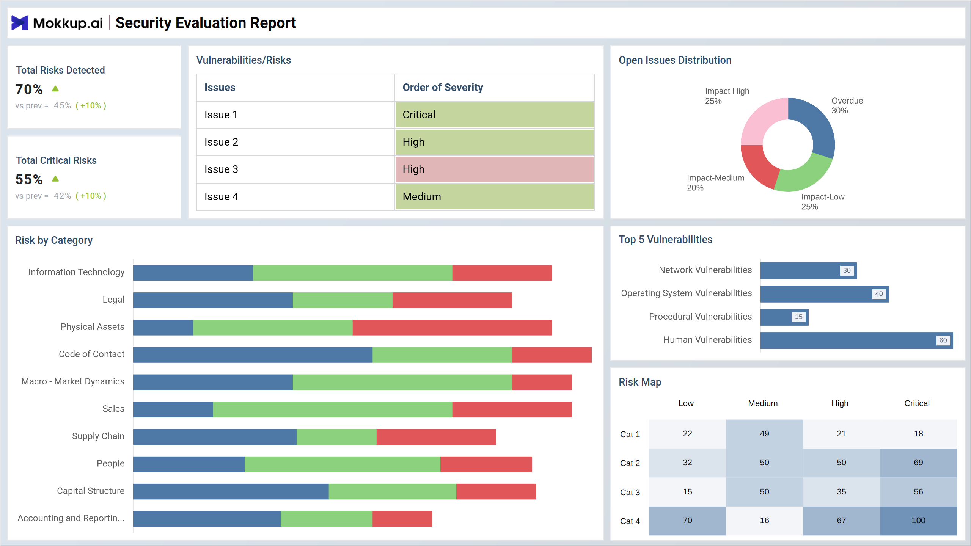Click the Cat 3 High cell showing 35
The height and width of the screenshot is (546, 971).
pos(841,492)
